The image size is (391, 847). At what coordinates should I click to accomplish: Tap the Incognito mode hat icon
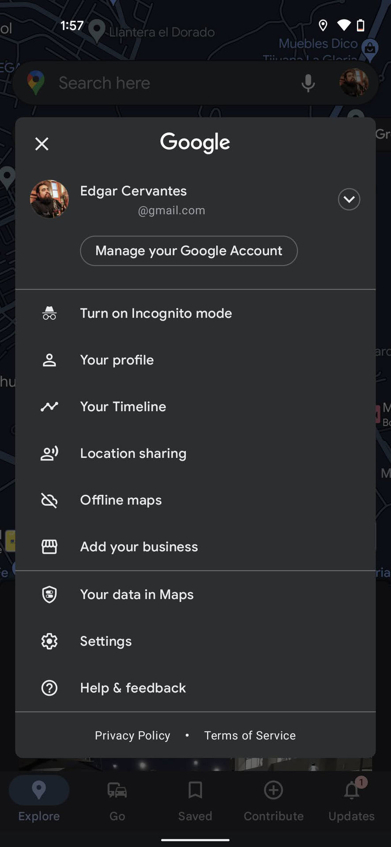(x=49, y=313)
